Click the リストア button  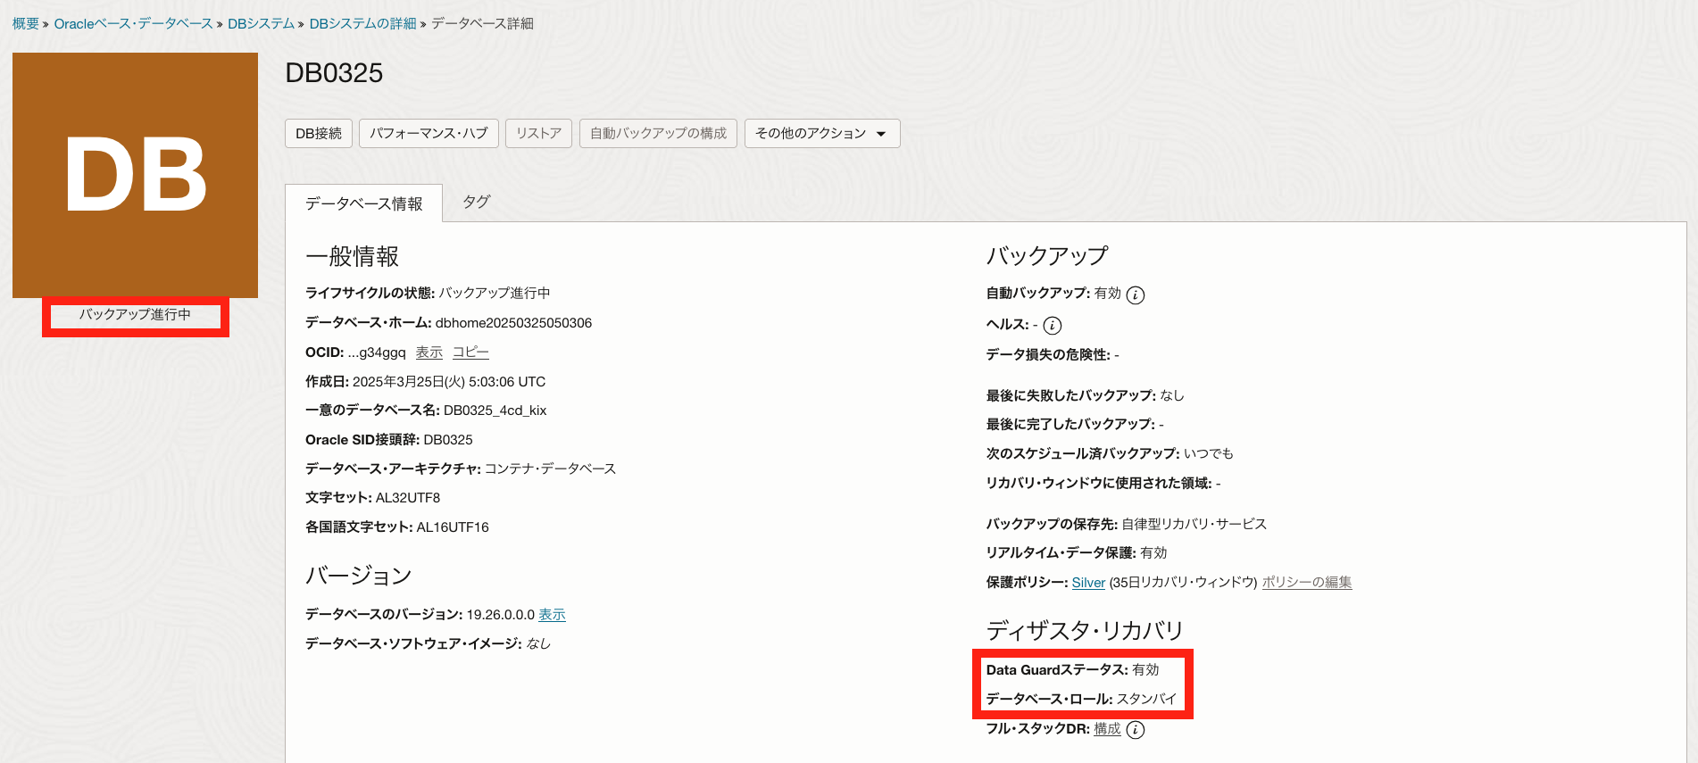(538, 133)
